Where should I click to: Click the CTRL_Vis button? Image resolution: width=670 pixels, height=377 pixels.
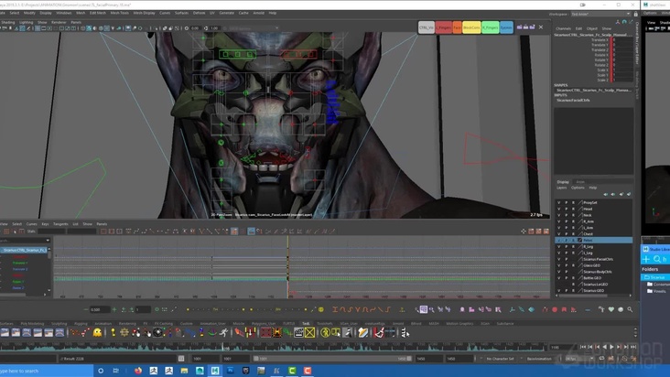tap(427, 27)
